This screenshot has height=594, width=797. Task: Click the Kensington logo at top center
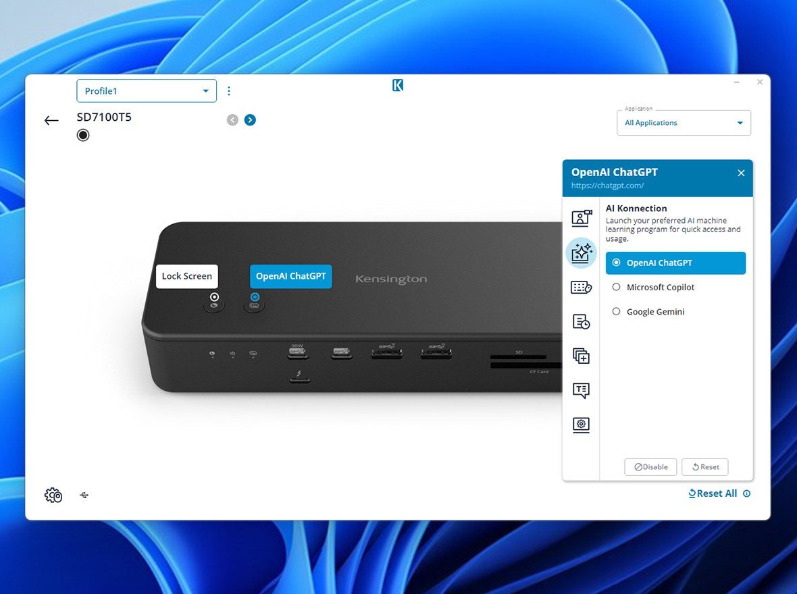397,86
